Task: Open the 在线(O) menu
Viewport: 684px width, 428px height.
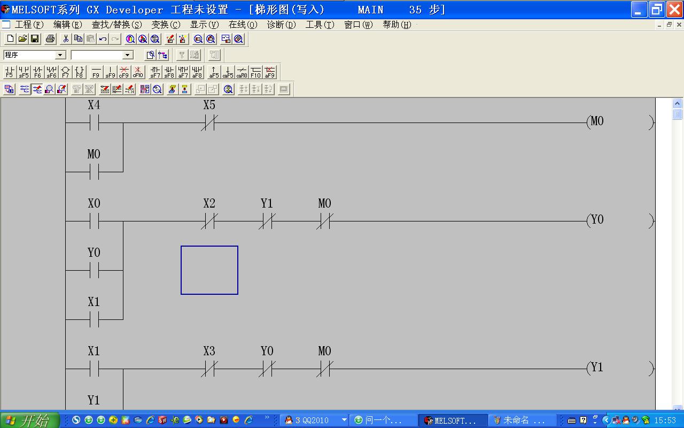Action: pyautogui.click(x=243, y=25)
